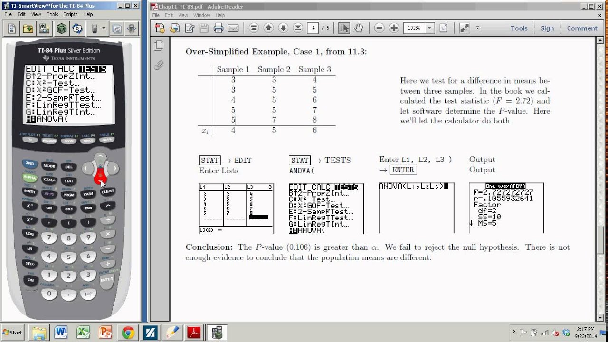Click the GRAPH key on the calculator
608x342 pixels.
tap(107, 140)
